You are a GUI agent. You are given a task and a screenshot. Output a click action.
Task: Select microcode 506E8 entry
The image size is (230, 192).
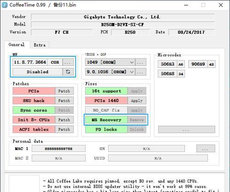point(171,74)
